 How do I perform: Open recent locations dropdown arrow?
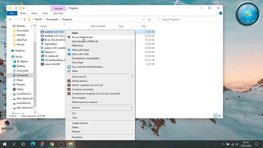20,19
